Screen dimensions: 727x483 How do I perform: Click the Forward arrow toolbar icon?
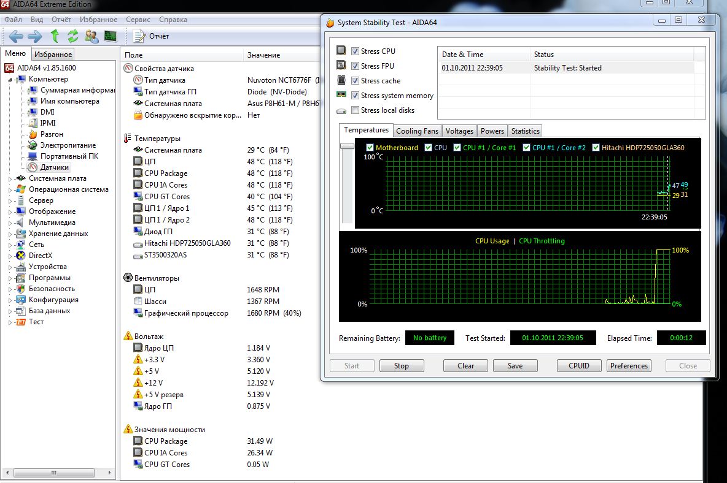(x=35, y=36)
